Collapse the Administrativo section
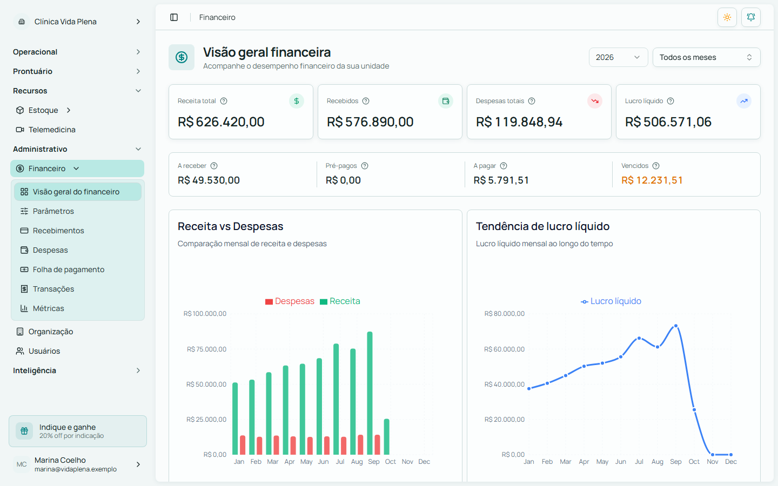 77,149
